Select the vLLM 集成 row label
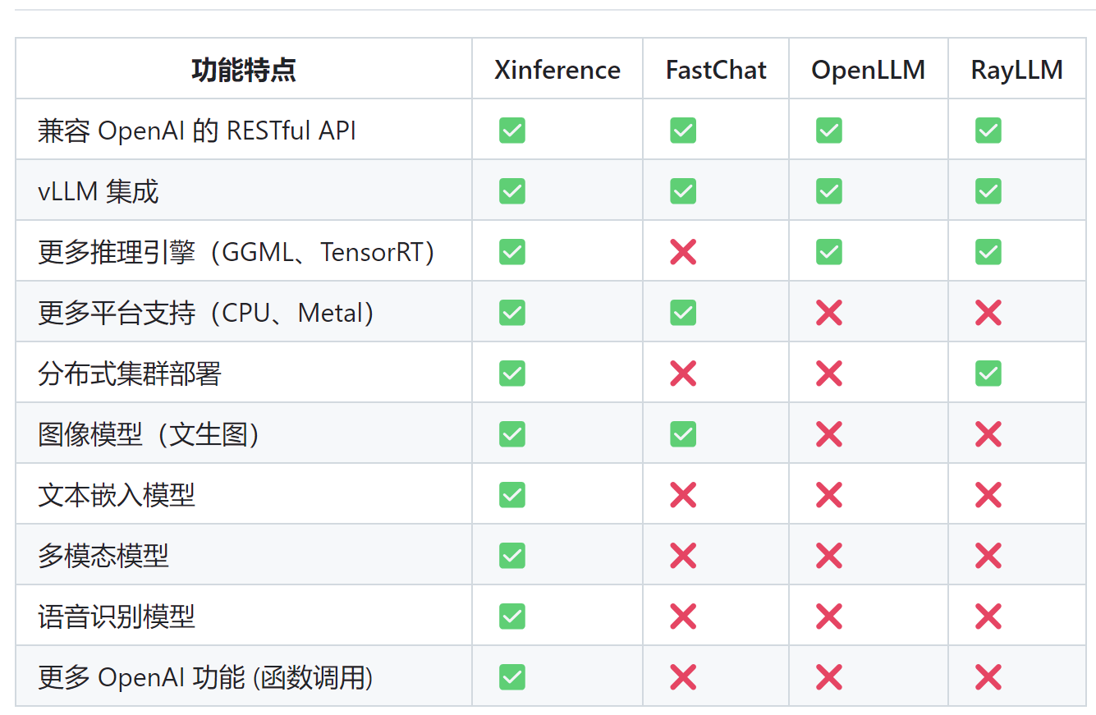1096x715 pixels. (99, 191)
